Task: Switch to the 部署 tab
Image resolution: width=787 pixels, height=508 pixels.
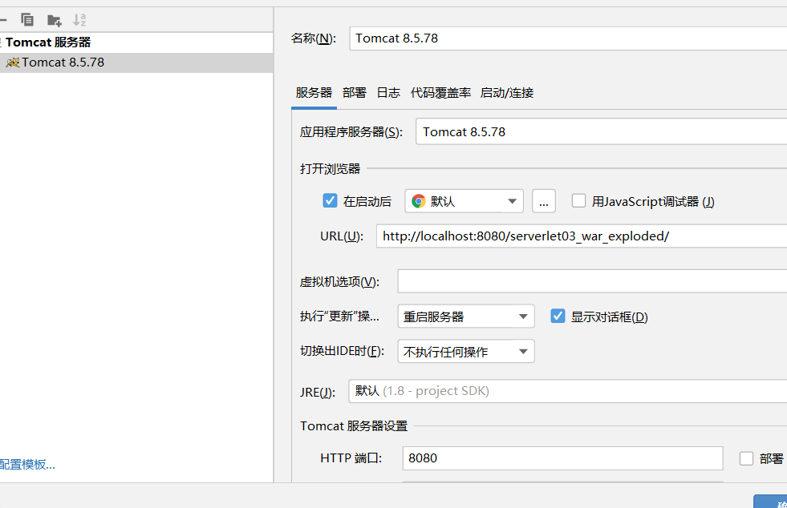Action: [x=355, y=93]
